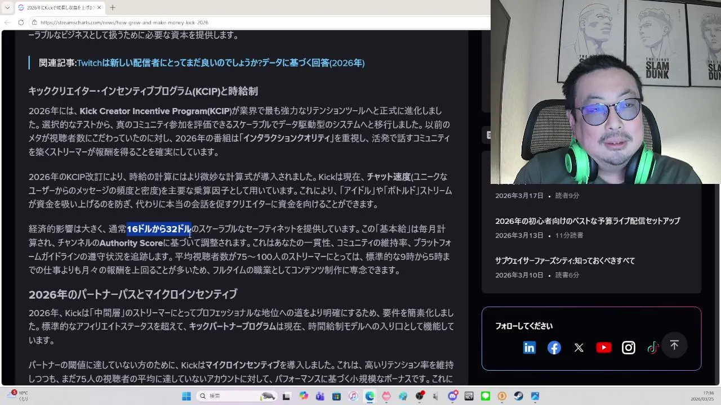
Task: Open 2026年の初心者向けのベストな予算ライブ配信セットアップ article
Action: [x=588, y=221]
